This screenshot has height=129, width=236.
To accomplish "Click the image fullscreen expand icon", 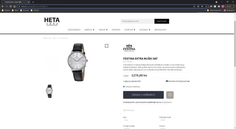I will pos(107,46).
